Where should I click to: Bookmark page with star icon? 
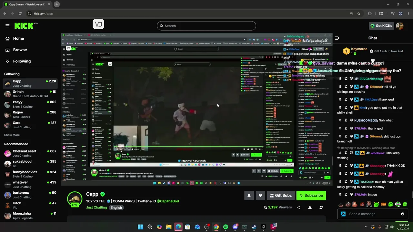358,14
